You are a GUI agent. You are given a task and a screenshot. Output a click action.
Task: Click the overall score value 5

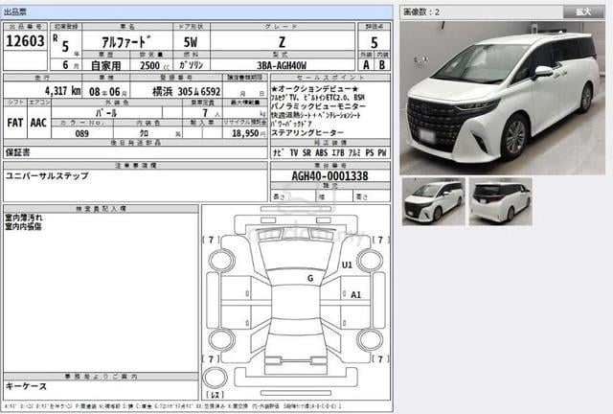click(375, 42)
